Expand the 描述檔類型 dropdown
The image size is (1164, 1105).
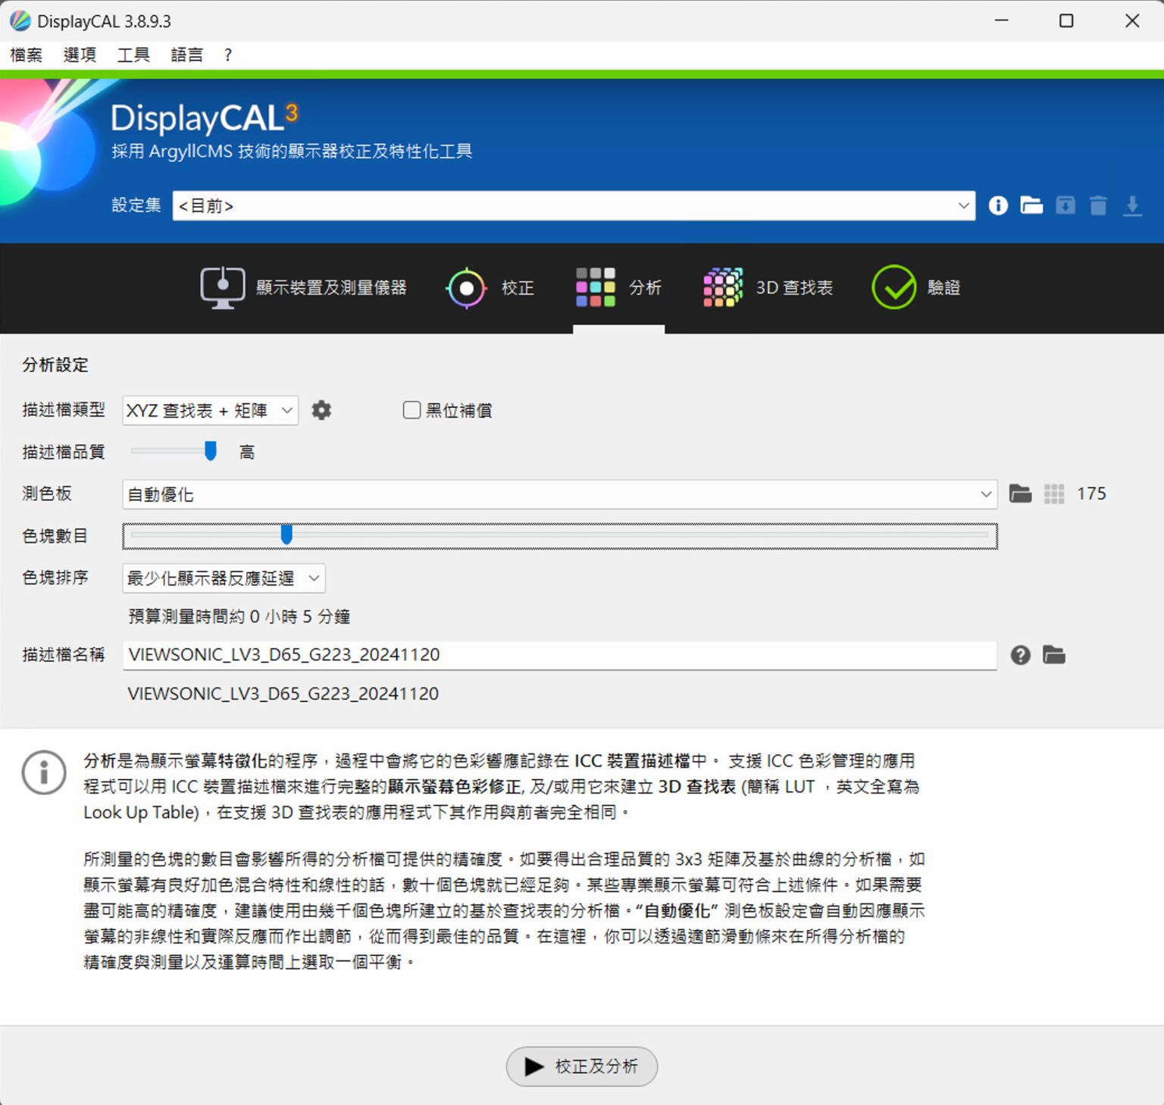(x=209, y=410)
